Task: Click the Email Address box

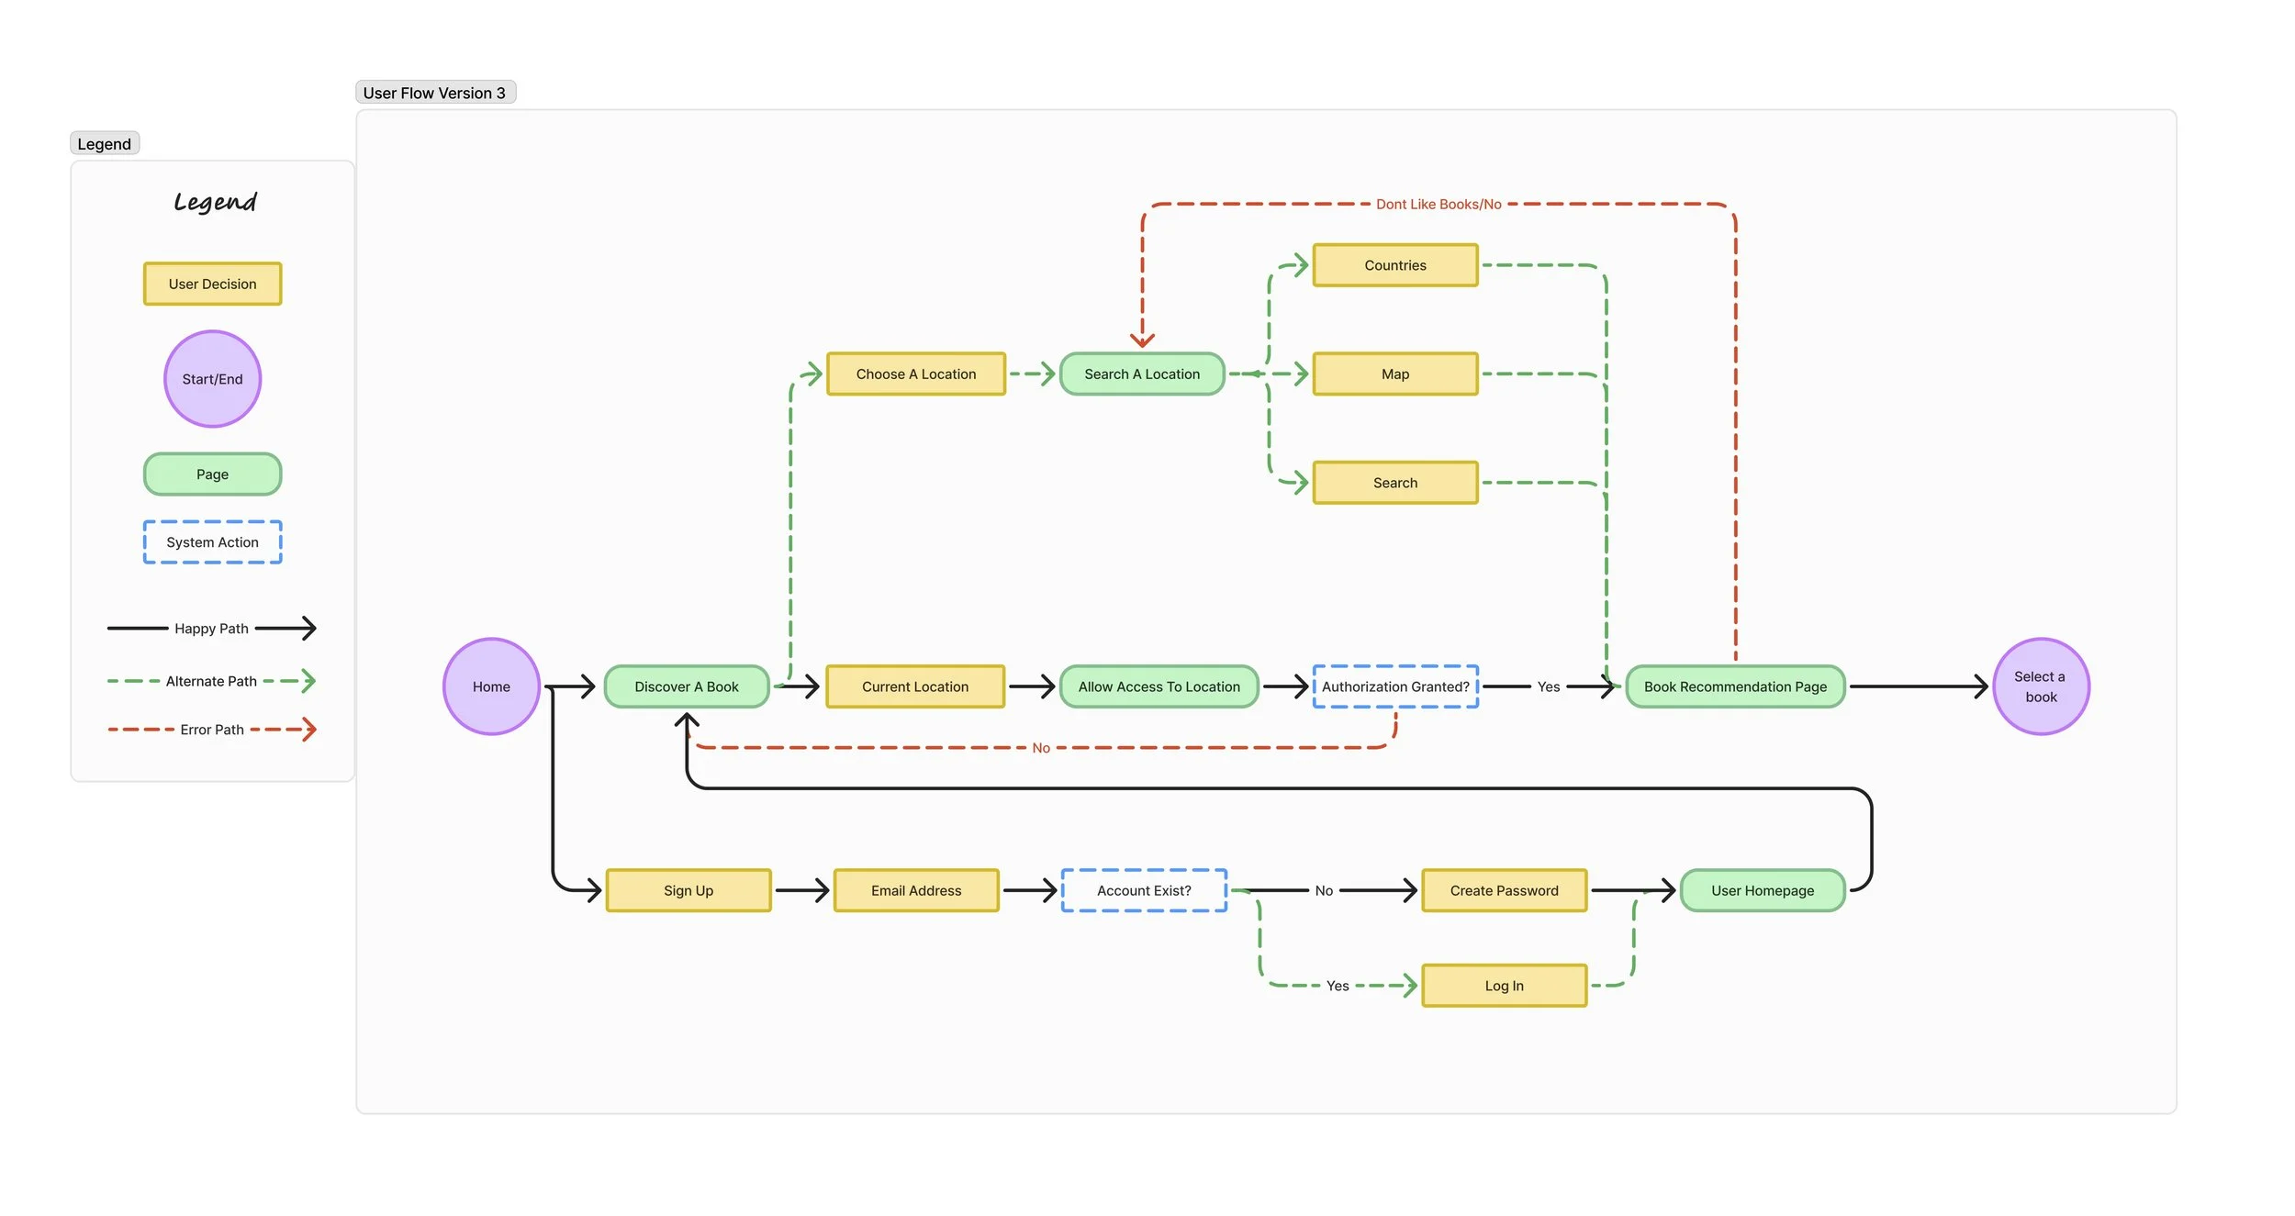Action: click(x=915, y=890)
